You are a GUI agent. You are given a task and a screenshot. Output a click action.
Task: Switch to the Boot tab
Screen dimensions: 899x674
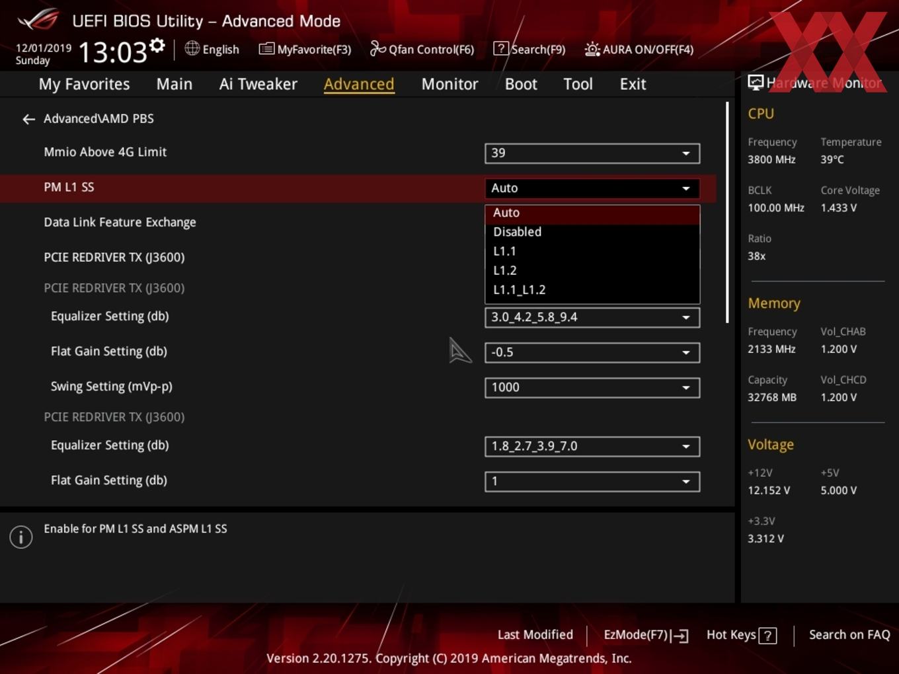click(521, 84)
